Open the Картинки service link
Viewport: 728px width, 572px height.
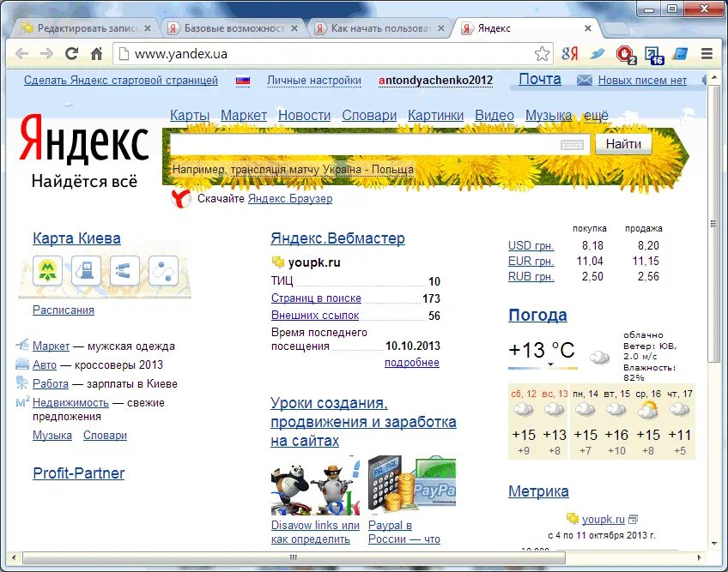click(x=435, y=115)
